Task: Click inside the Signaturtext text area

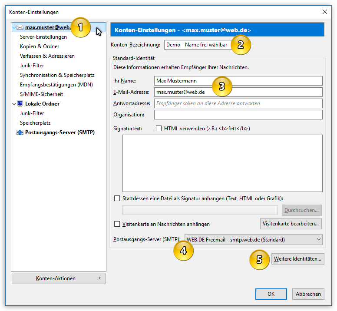Action: pos(222,163)
